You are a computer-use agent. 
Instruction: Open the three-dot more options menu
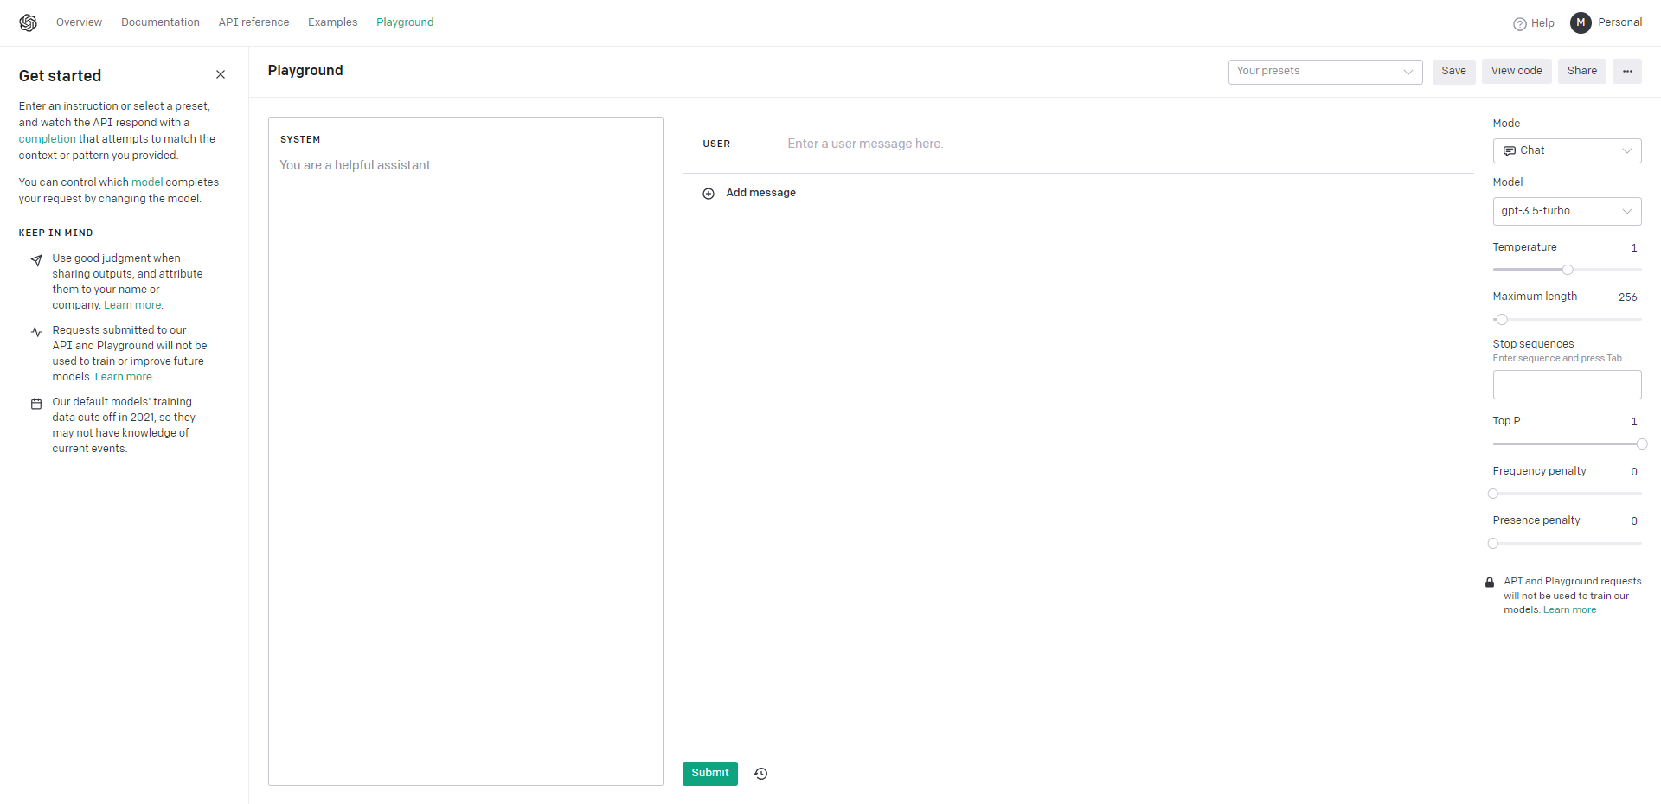(x=1627, y=71)
